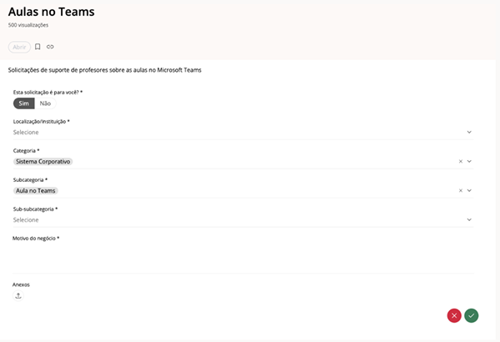
Task: Click the upload attachment icon under Anexos
Action: (x=18, y=296)
